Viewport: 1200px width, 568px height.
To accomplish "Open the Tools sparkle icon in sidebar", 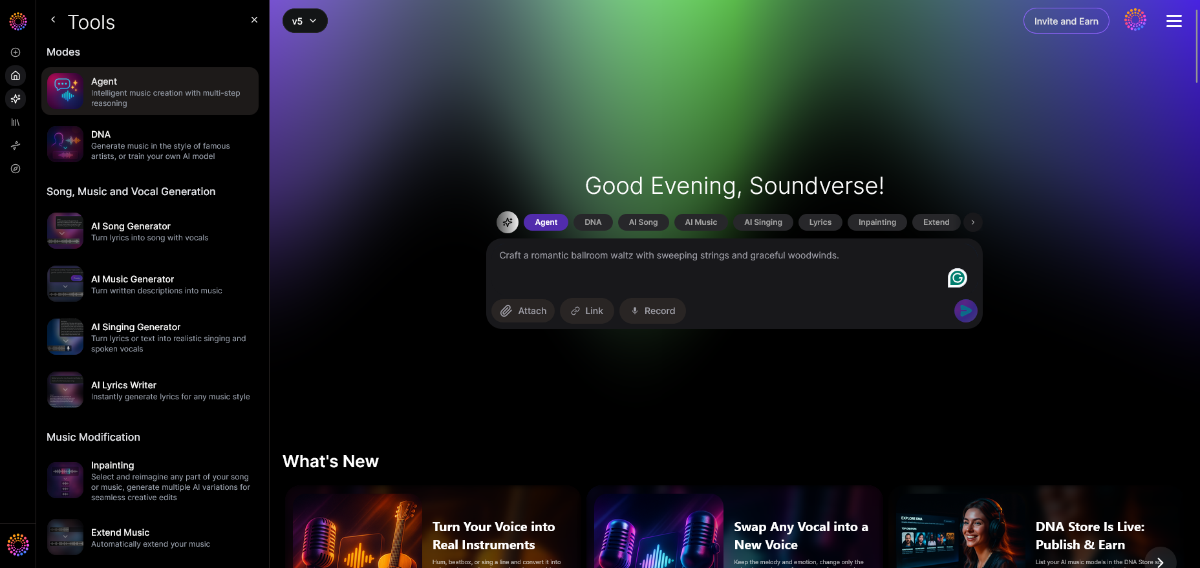I will (x=16, y=99).
